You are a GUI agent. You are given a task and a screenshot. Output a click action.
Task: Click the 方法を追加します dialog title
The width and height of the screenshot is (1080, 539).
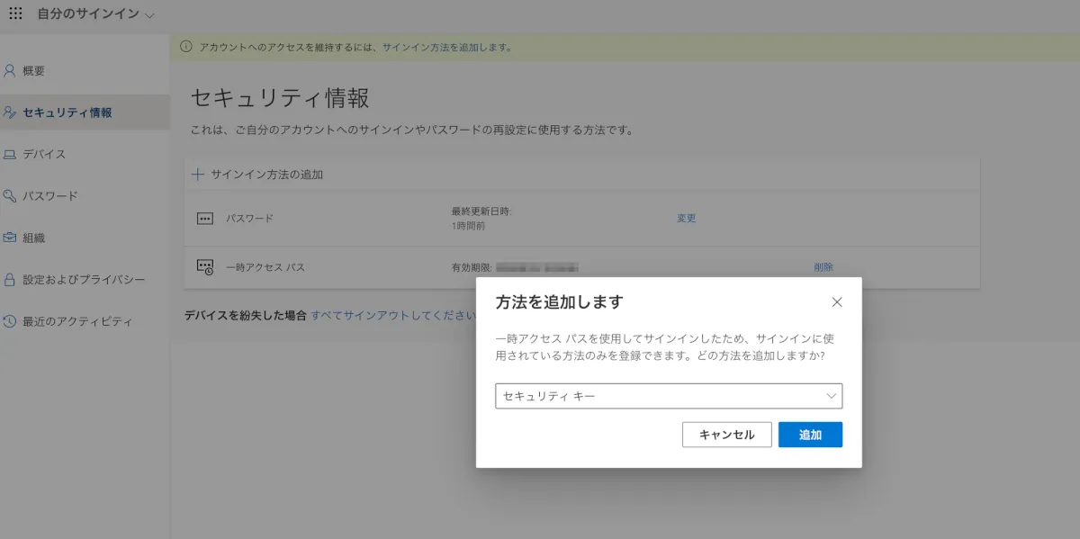(559, 302)
